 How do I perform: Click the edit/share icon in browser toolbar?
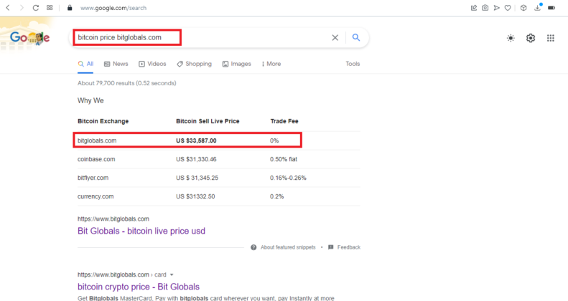pyautogui.click(x=474, y=8)
